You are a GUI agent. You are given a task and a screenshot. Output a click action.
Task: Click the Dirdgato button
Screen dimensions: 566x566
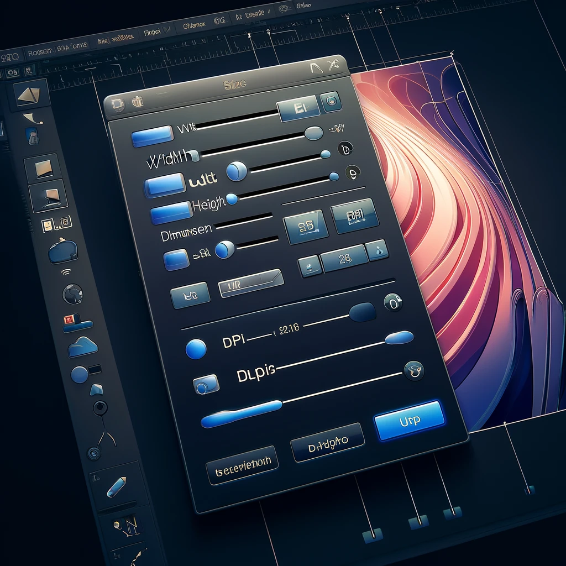coord(327,442)
